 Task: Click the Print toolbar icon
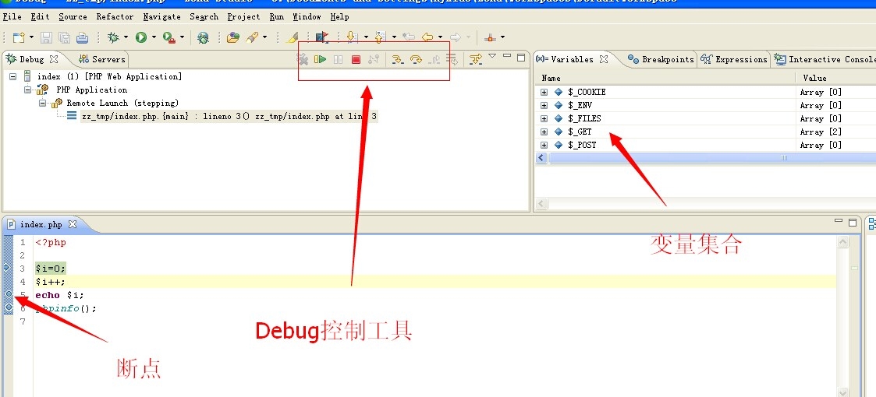(82, 37)
